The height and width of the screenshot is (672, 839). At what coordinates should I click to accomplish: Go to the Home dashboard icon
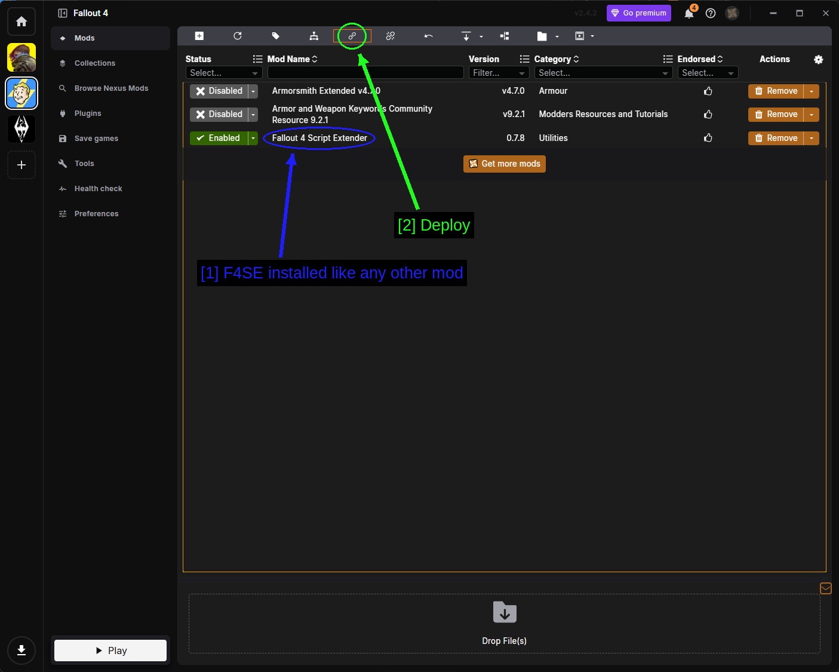21,22
